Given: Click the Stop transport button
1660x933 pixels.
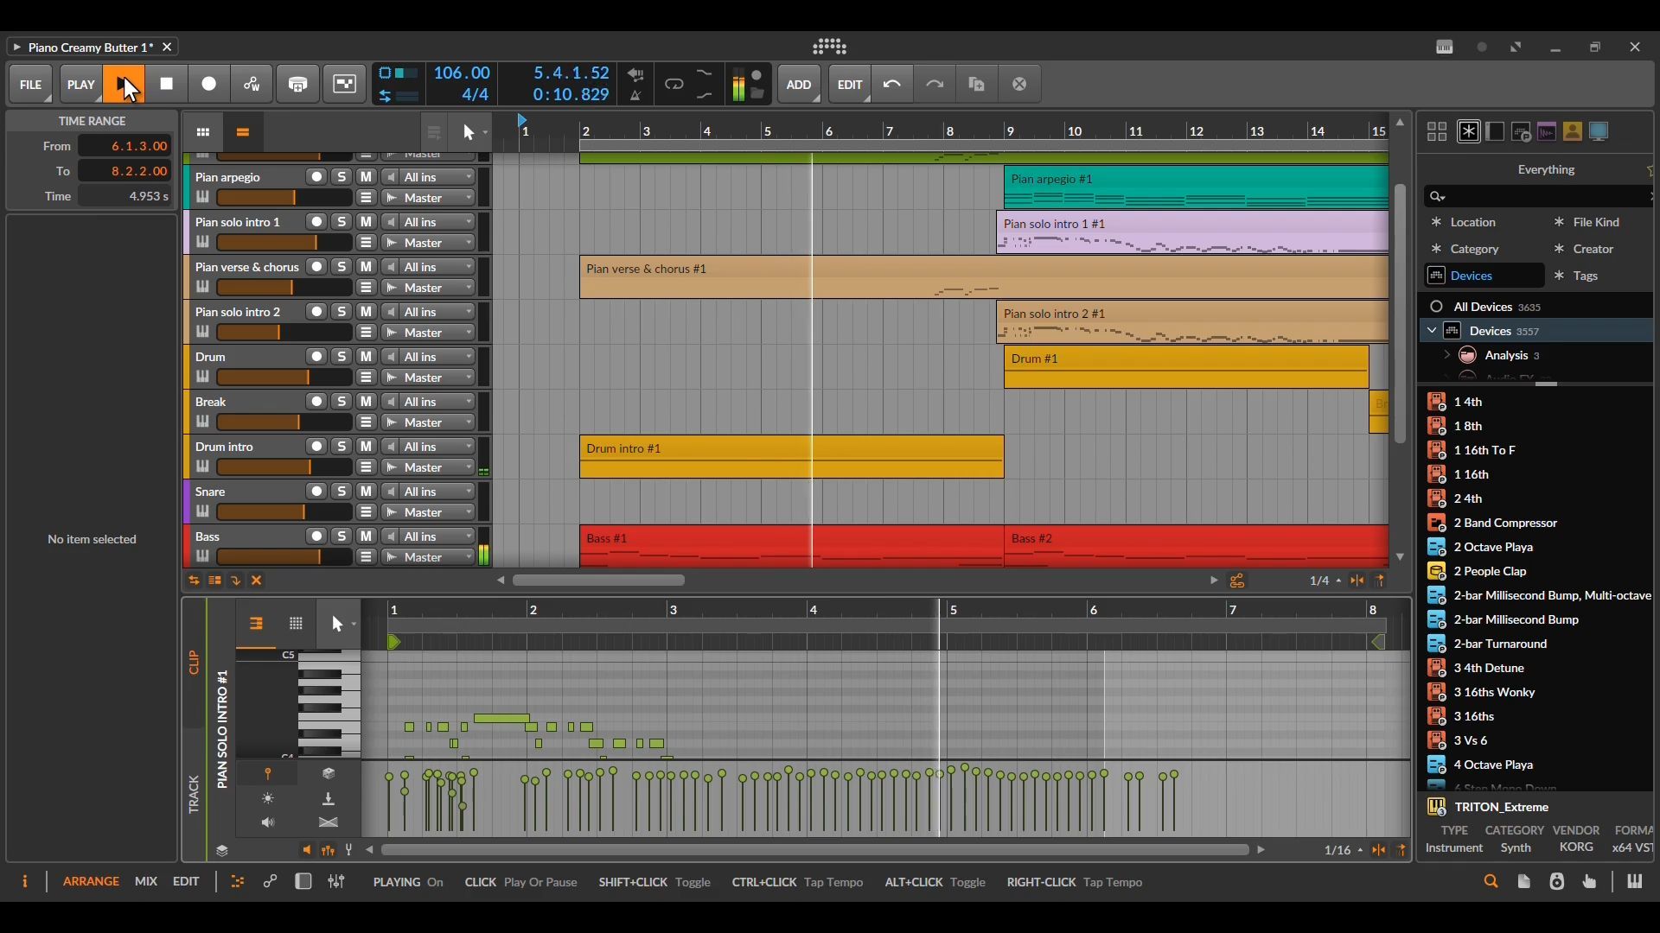Looking at the screenshot, I should [x=167, y=84].
